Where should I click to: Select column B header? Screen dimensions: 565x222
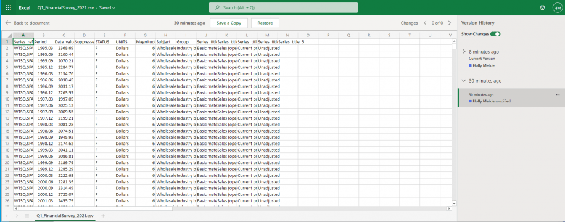(x=44, y=35)
